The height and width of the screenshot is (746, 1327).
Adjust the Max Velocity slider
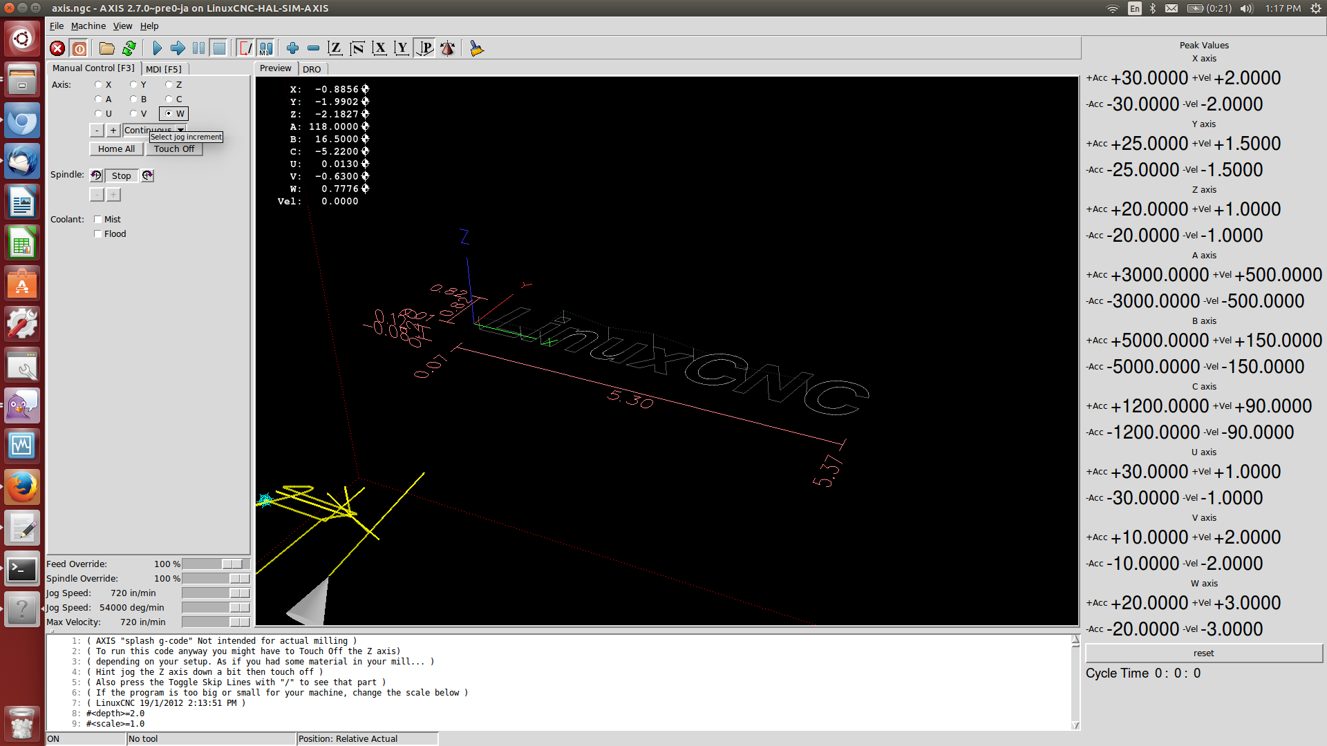(x=216, y=622)
